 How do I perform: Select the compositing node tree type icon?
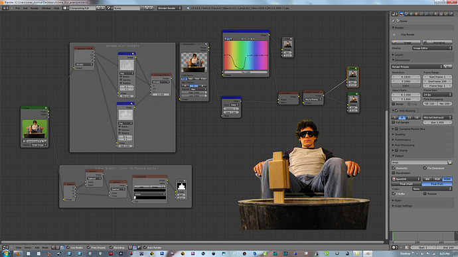pos(62,247)
